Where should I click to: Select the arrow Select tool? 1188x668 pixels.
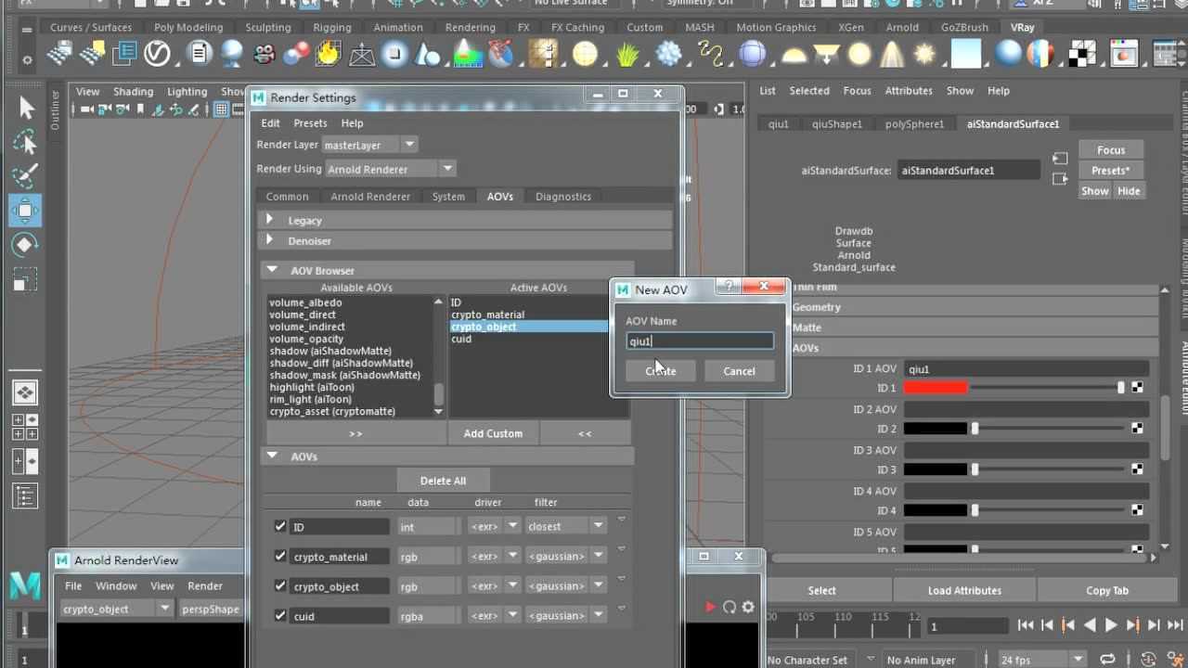26,109
